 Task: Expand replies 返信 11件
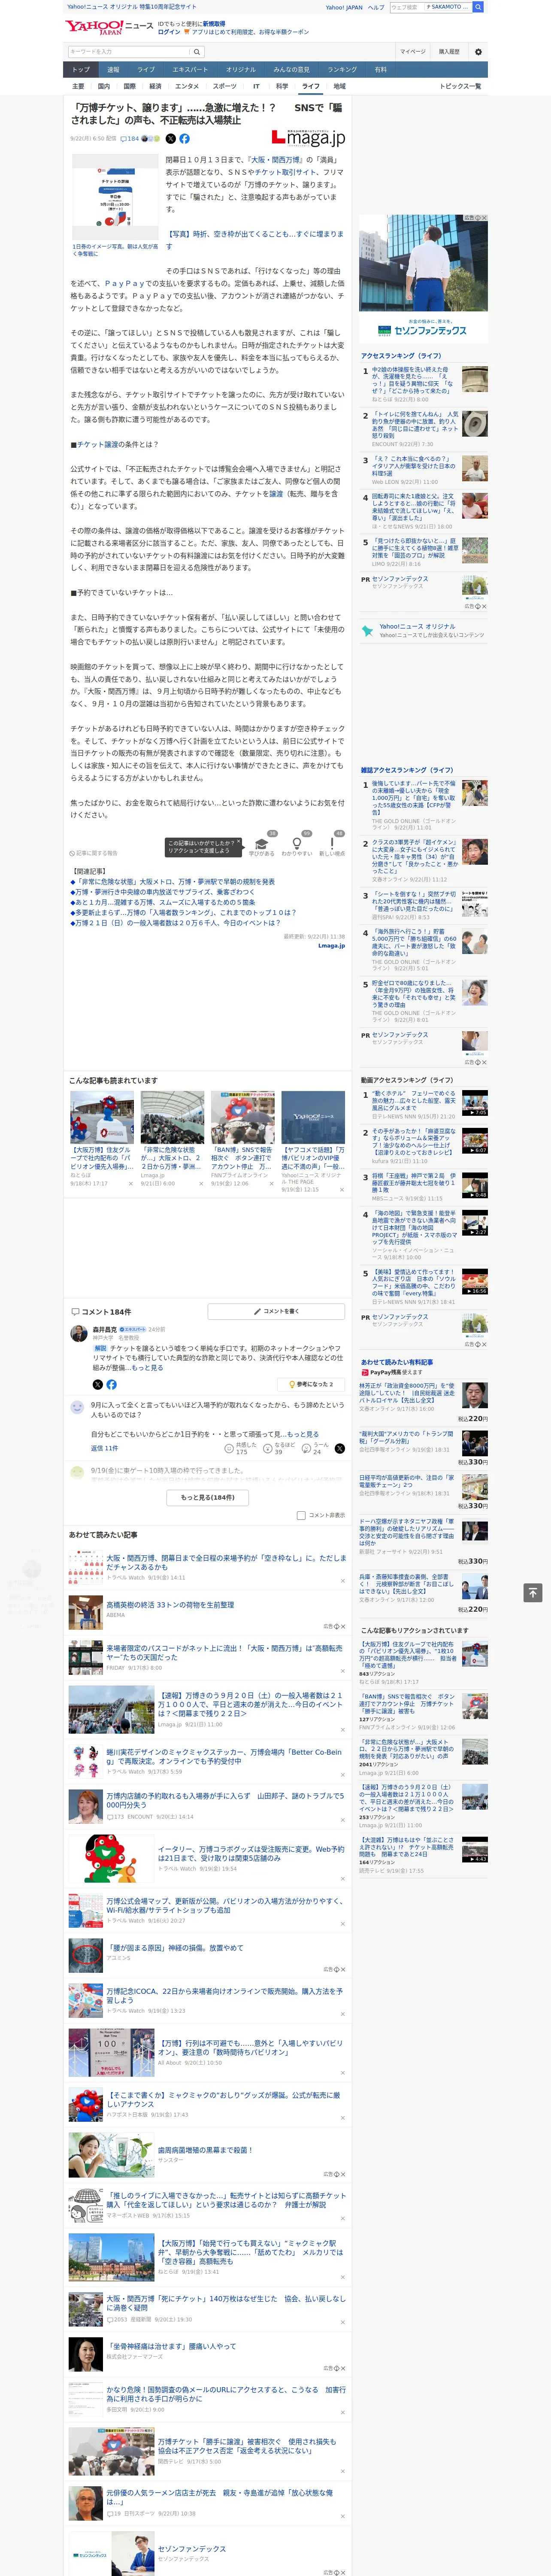104,1448
